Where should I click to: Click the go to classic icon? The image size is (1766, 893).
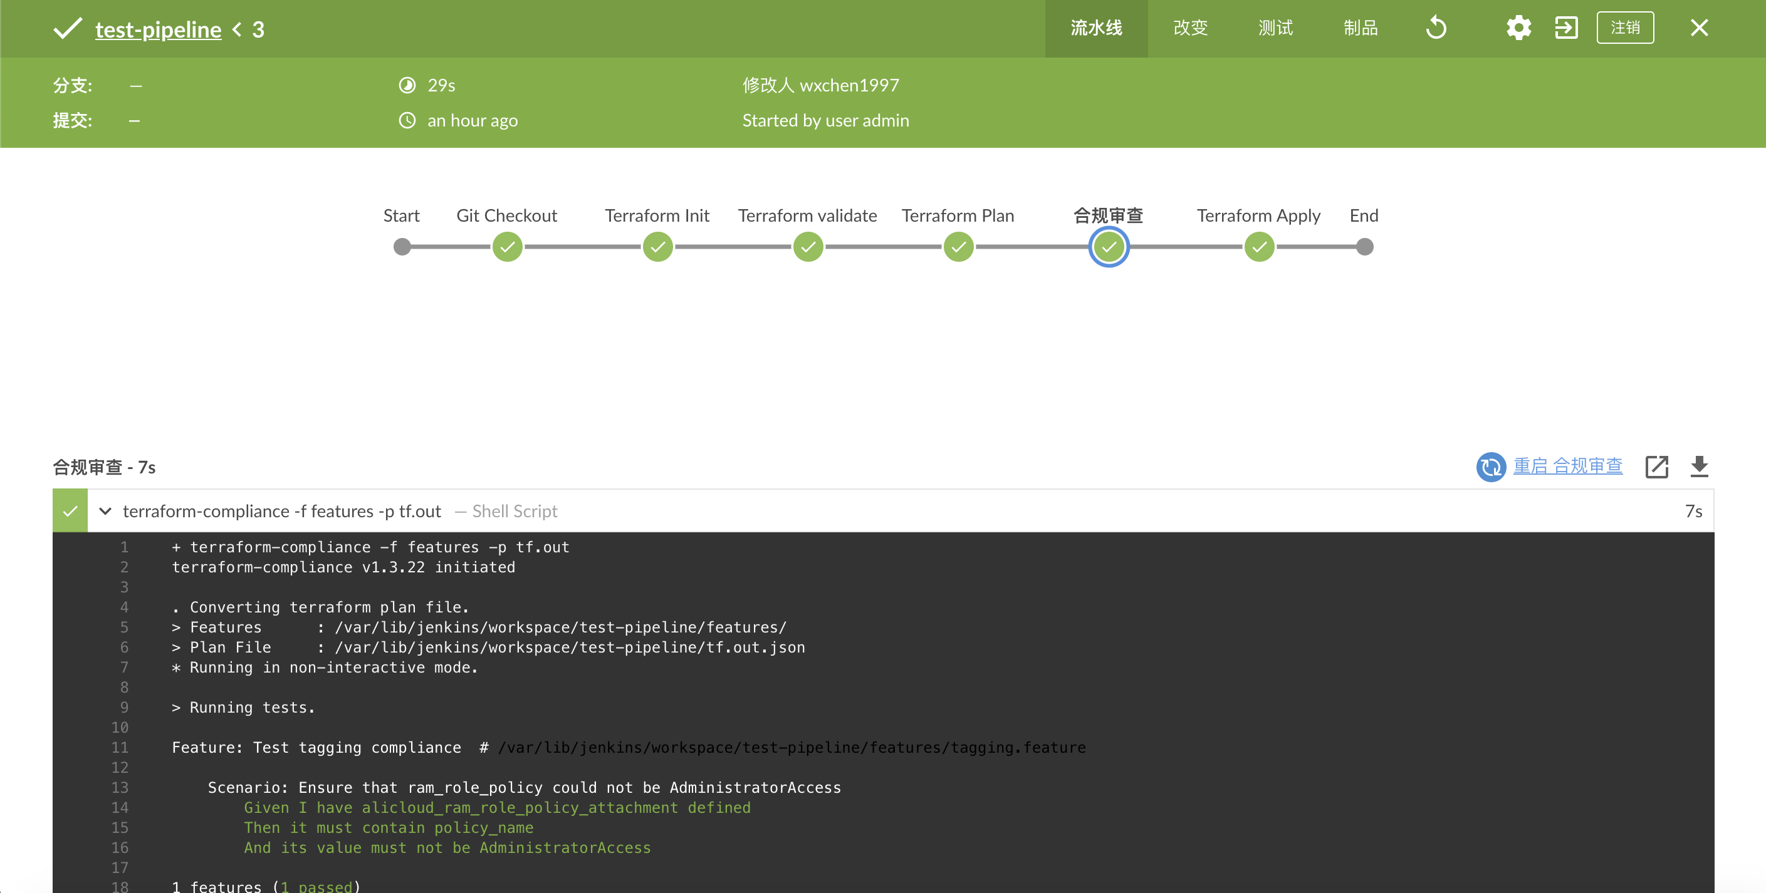[x=1566, y=28]
